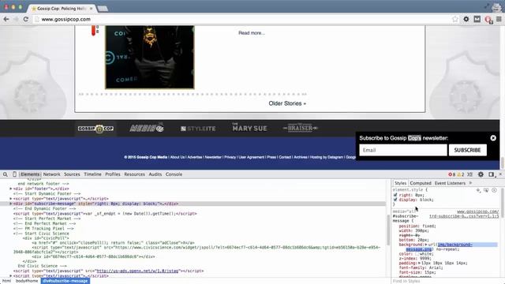Open the Profiles panel tab
Screen dimensions: 505x284
click(112, 174)
